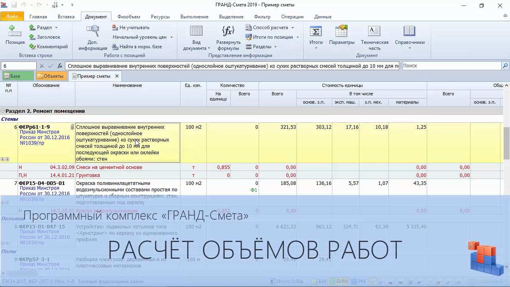Confirm the edit with the checkmark icon
The height and width of the screenshot is (287, 510).
click(x=51, y=66)
